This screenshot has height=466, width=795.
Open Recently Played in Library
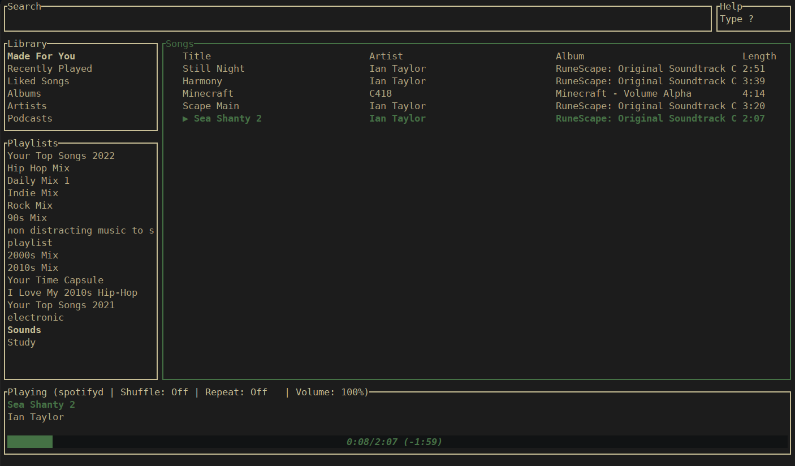(x=50, y=68)
